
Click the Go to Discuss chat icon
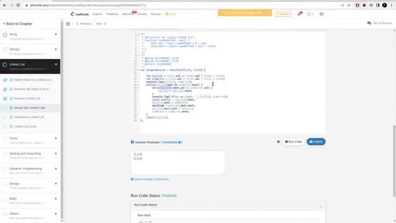point(369,24)
